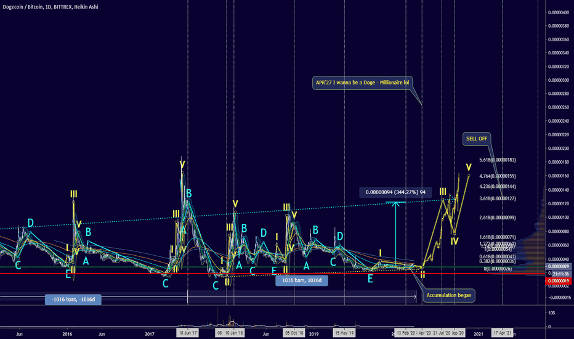Select the red horizontal support line
The image size is (574, 339).
click(x=272, y=274)
